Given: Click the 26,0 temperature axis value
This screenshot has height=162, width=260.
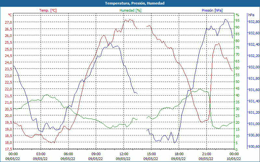Looking at the screenshot, I should tap(8, 36).
